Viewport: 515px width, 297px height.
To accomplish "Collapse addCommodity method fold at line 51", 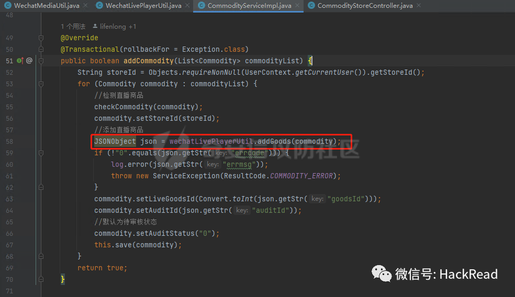I will pyautogui.click(x=41, y=61).
